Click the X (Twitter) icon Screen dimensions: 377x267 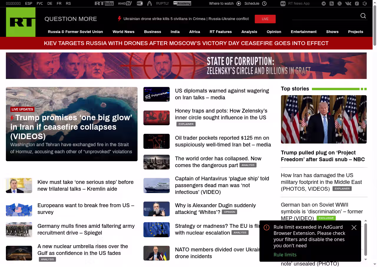[340, 4]
